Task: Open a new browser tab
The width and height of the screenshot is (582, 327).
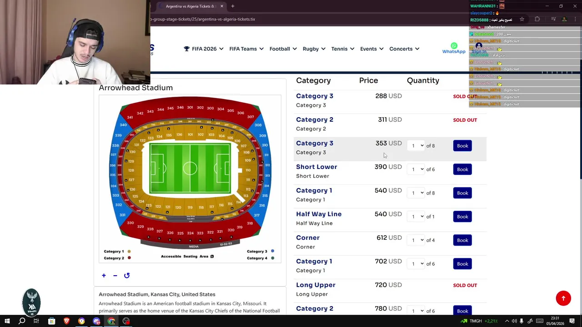Action: [232, 6]
